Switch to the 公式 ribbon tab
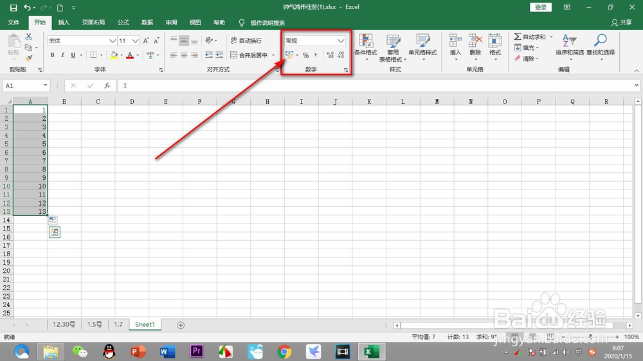The width and height of the screenshot is (643, 361). coord(123,22)
